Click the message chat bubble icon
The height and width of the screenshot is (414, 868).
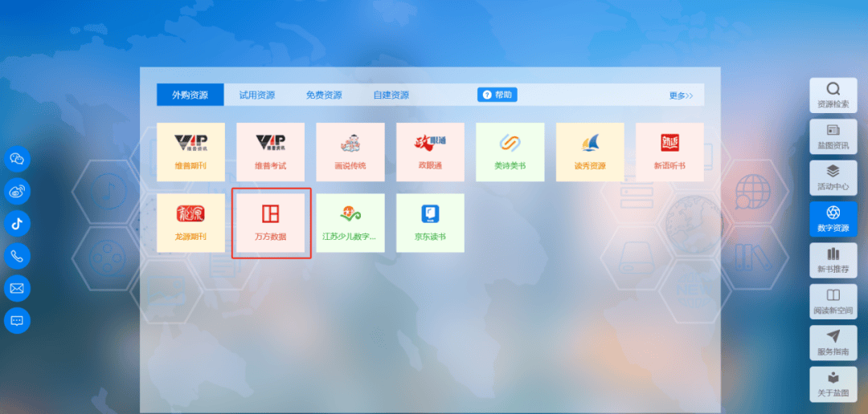17,321
